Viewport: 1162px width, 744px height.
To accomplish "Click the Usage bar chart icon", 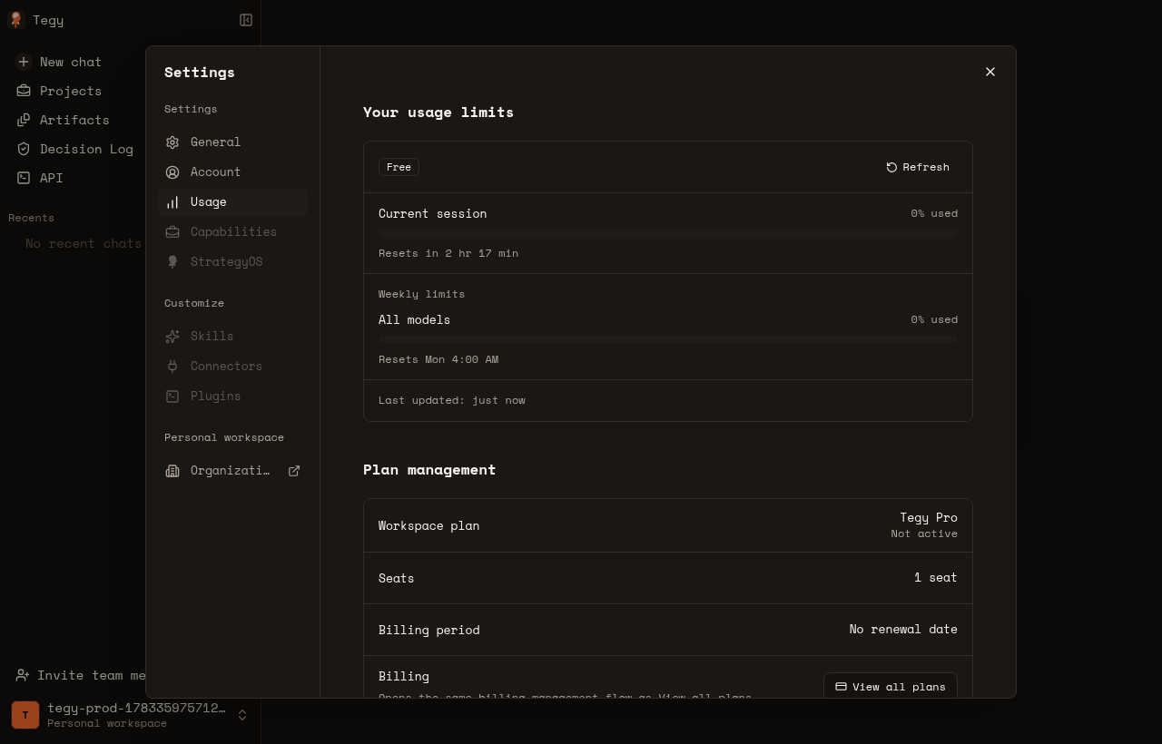I will tap(172, 202).
